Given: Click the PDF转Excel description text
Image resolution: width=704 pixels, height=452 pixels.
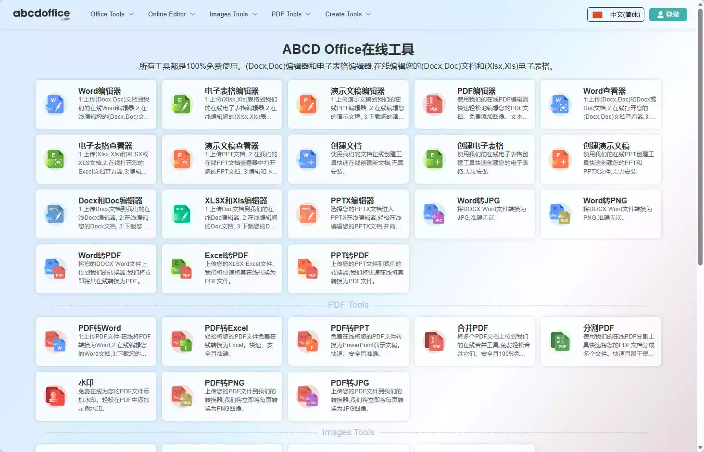Looking at the screenshot, I should click(240, 345).
